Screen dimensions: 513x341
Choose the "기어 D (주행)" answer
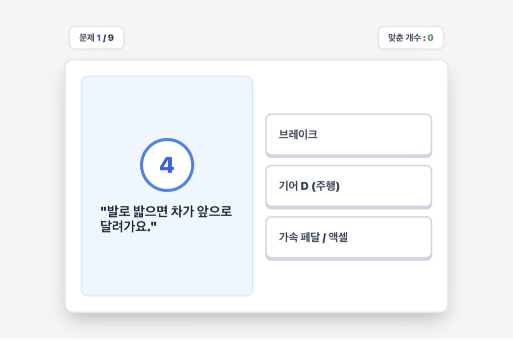348,186
